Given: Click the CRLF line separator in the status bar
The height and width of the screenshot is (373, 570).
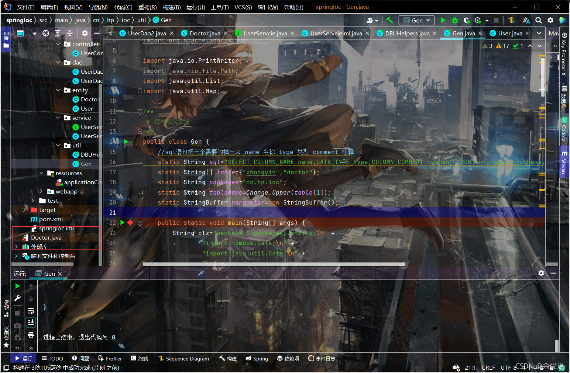Looking at the screenshot, I should [x=488, y=367].
